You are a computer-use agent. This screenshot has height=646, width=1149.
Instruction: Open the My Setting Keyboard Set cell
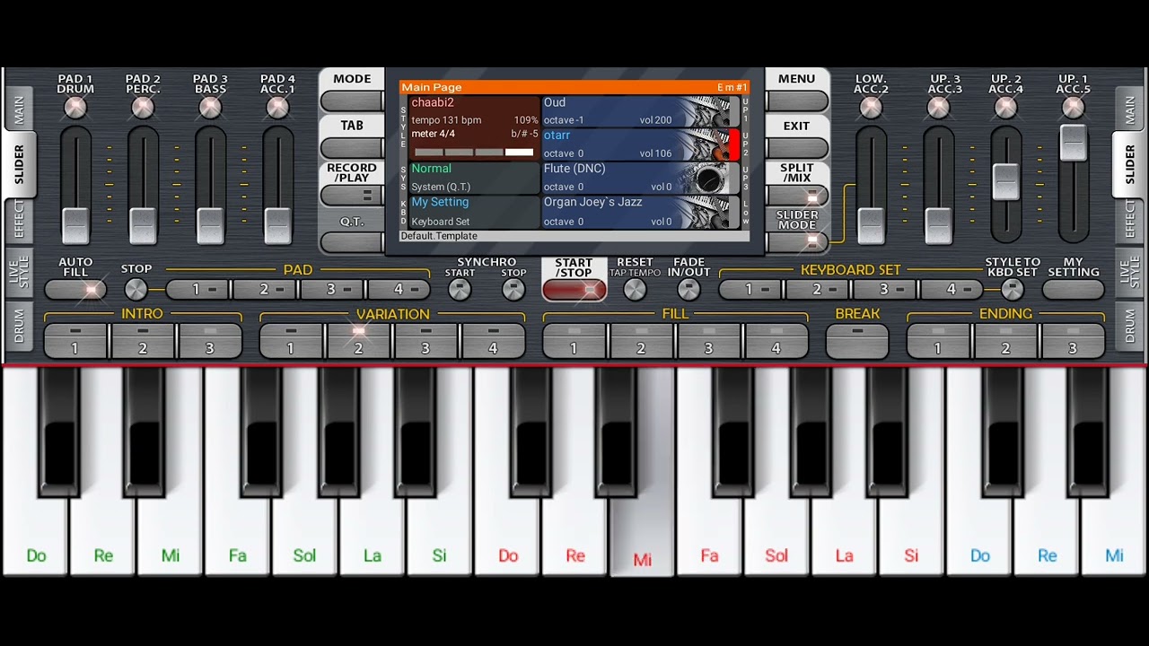[475, 213]
